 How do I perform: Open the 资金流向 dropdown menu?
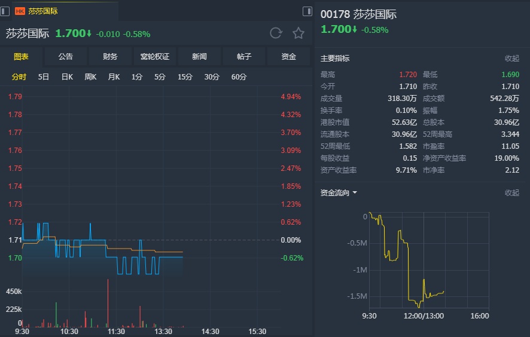click(x=355, y=193)
